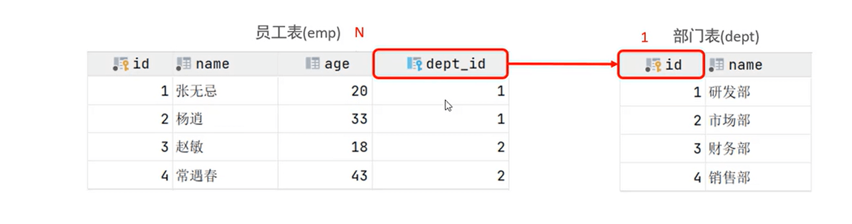Click the primary key icon in emp id header
The width and height of the screenshot is (852, 224).
click(x=121, y=64)
